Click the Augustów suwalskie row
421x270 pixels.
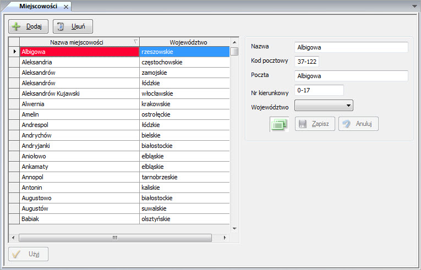click(x=79, y=208)
